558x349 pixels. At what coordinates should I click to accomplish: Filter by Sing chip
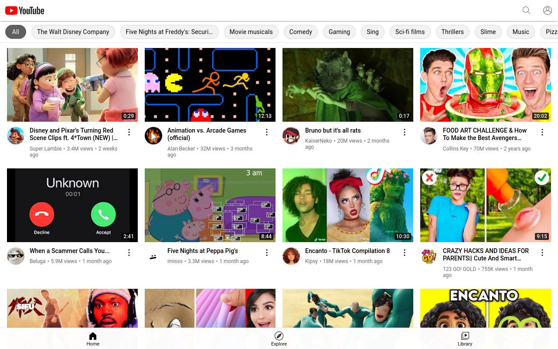(x=373, y=32)
